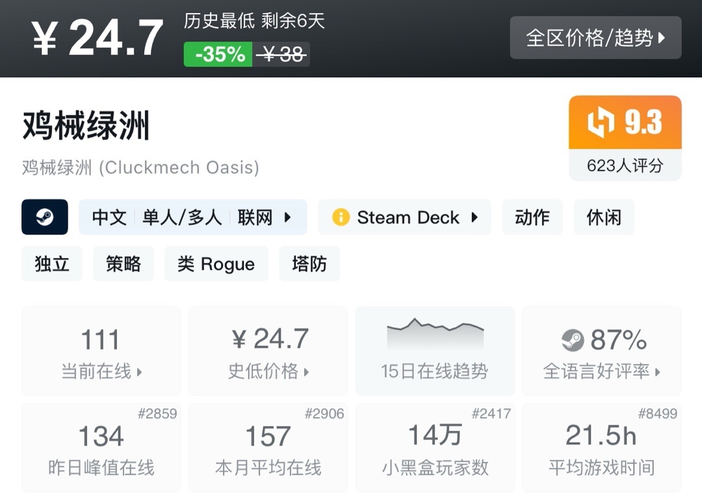Expand the 中文 单人/多人 联网 features tag
This screenshot has height=497, width=702.
[x=192, y=217]
